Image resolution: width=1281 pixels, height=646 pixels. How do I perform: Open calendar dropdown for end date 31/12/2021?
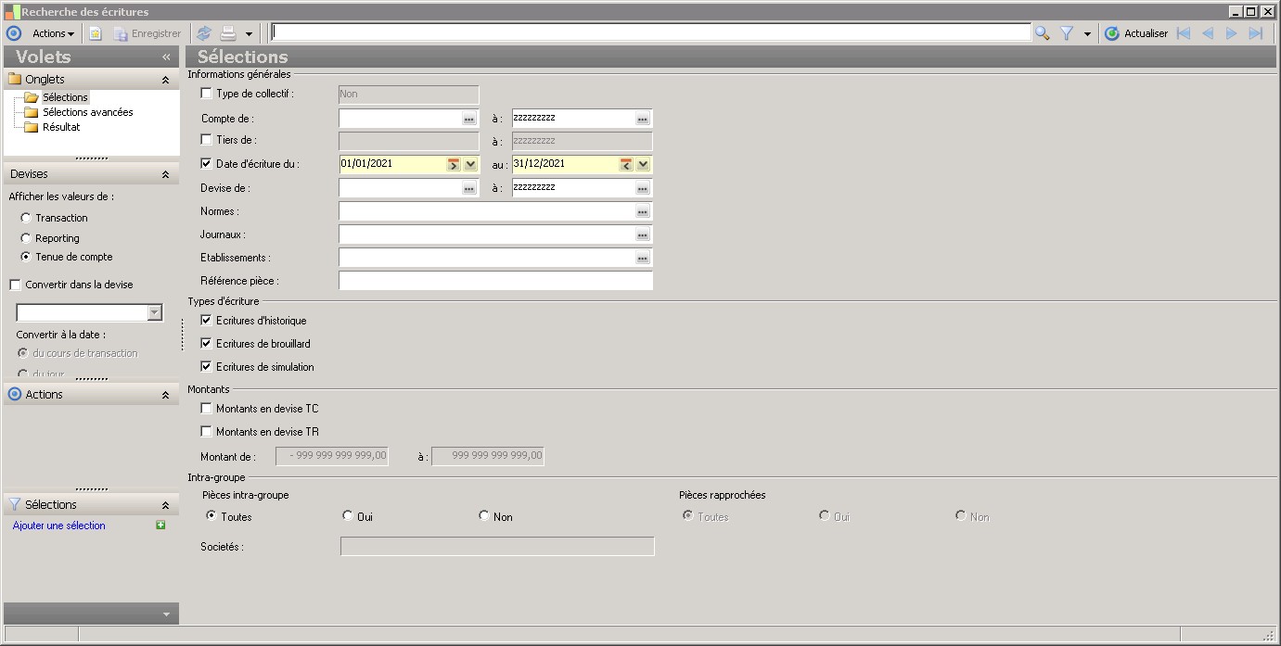(x=644, y=164)
